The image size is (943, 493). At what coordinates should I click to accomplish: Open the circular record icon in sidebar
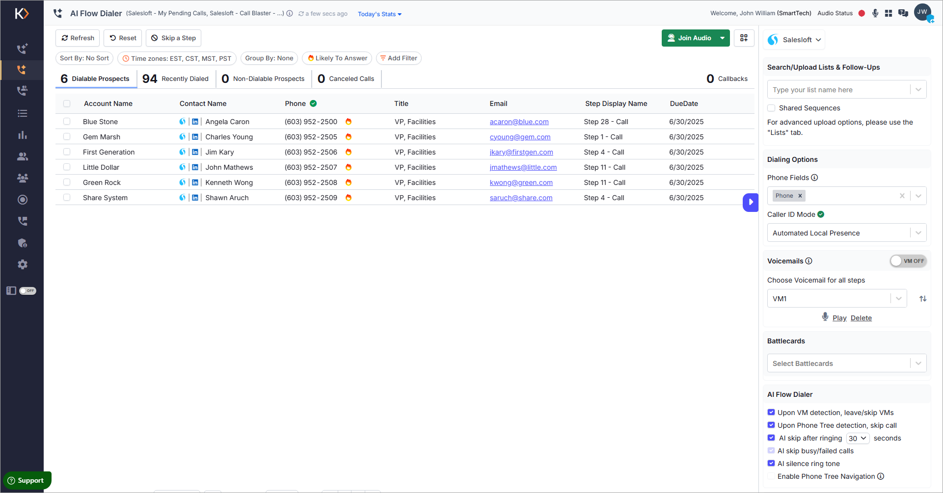coord(22,200)
